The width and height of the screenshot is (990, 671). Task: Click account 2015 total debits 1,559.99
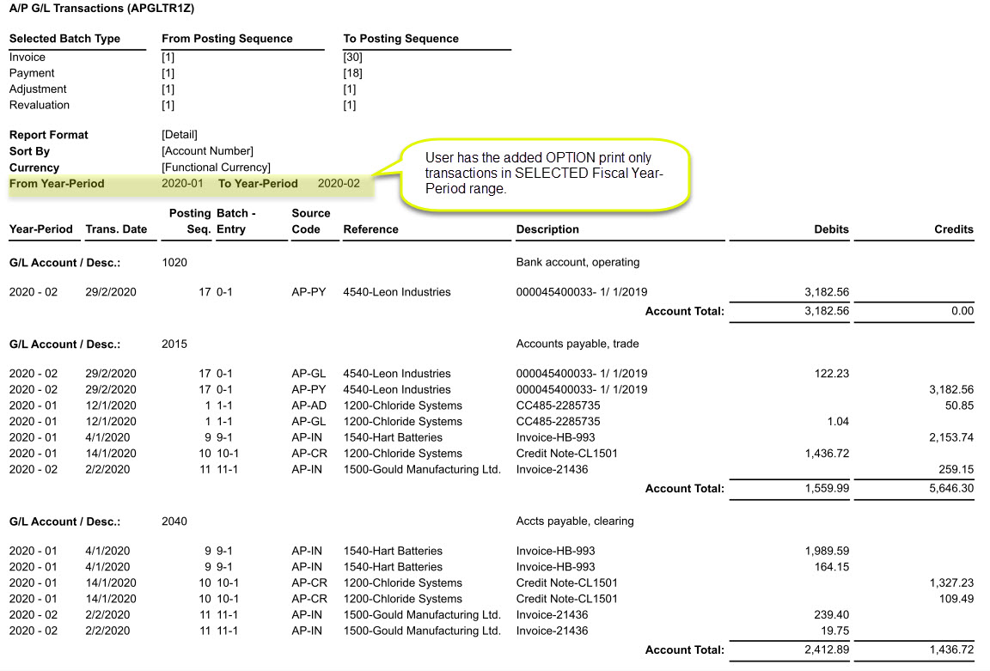(x=827, y=489)
